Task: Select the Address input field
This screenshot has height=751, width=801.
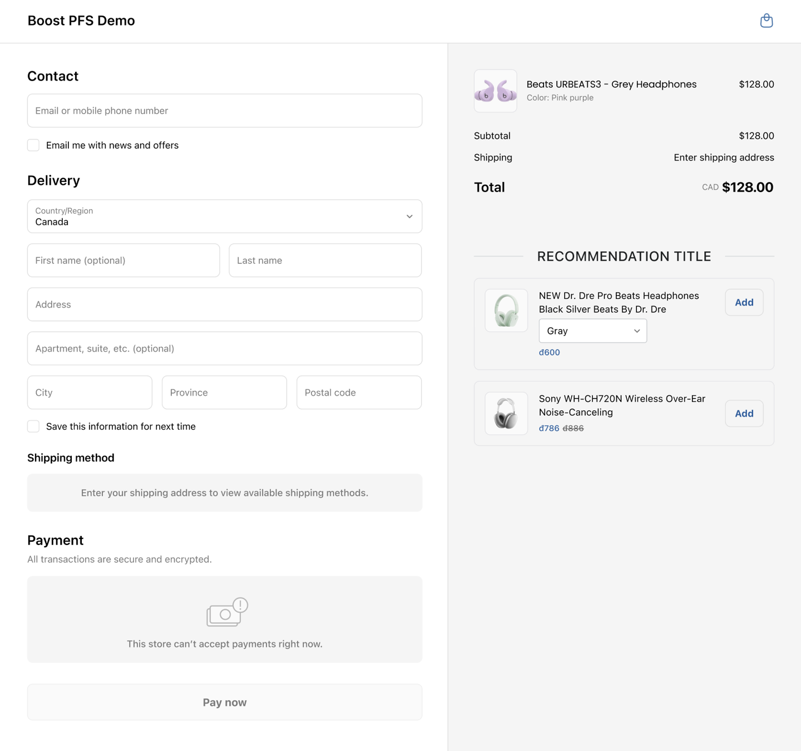Action: [x=225, y=305]
